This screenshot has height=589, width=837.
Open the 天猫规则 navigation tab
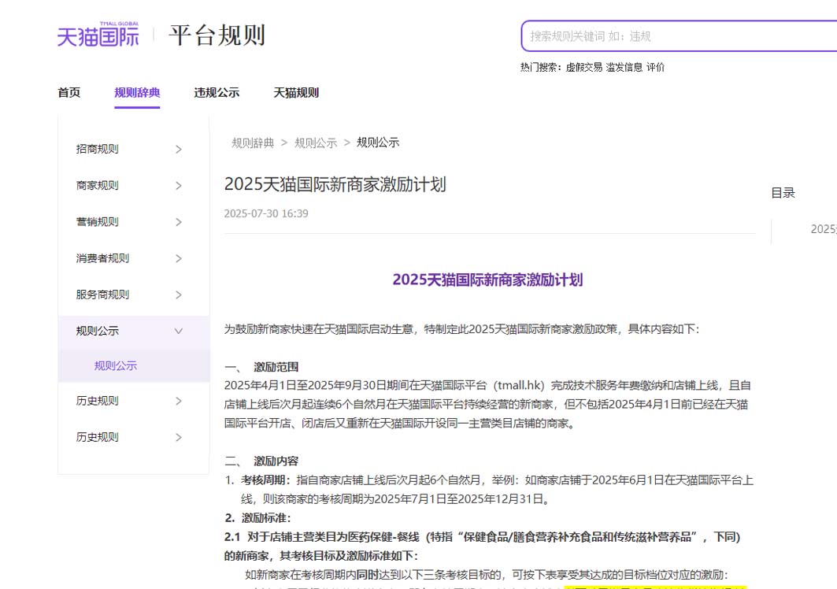pyautogui.click(x=296, y=92)
